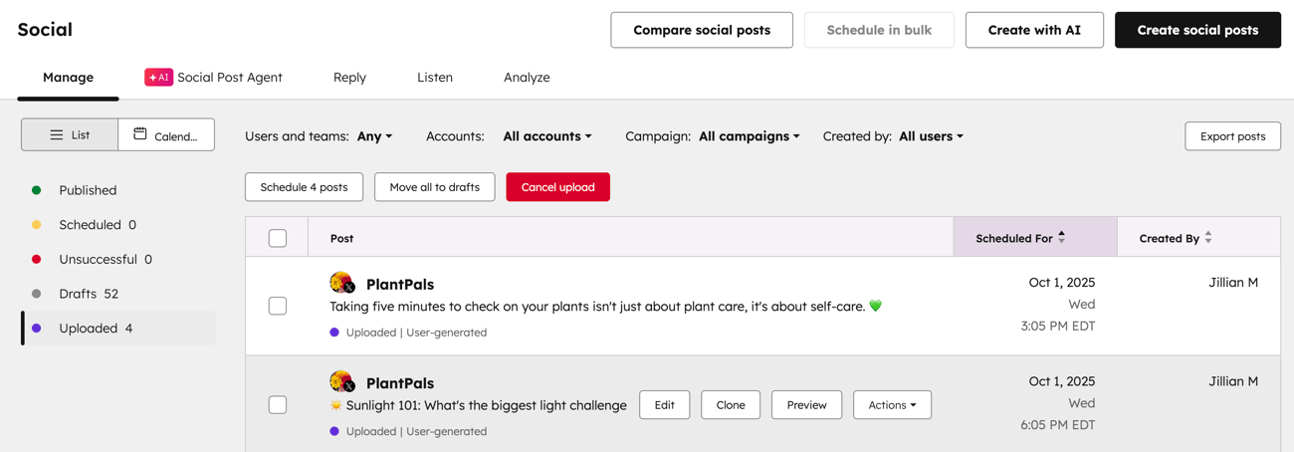Click the Created By sort arrows icon
This screenshot has height=452, width=1294.
click(1208, 237)
